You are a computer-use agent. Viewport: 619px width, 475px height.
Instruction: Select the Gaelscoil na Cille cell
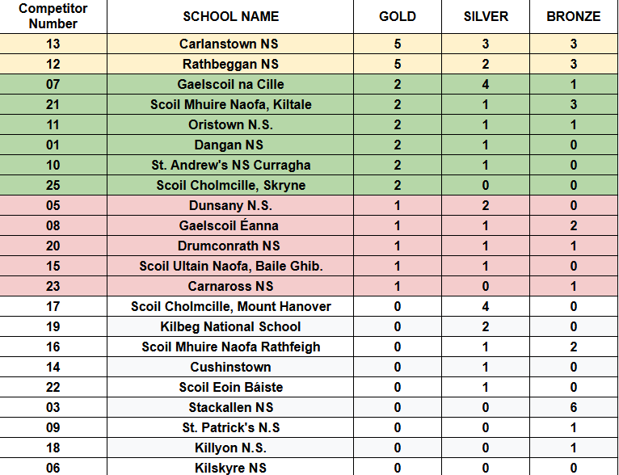[230, 84]
